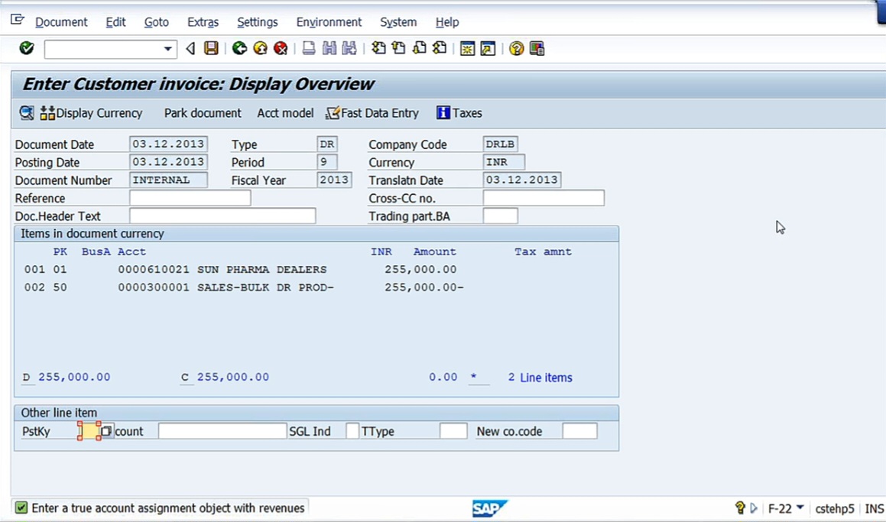Open PstKy search help button
Screen dimensions: 886x522
[105, 431]
